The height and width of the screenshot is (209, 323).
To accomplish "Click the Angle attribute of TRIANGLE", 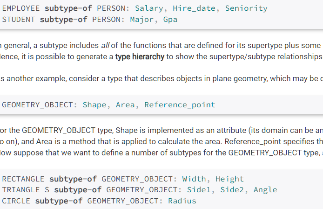I will click(265, 190).
